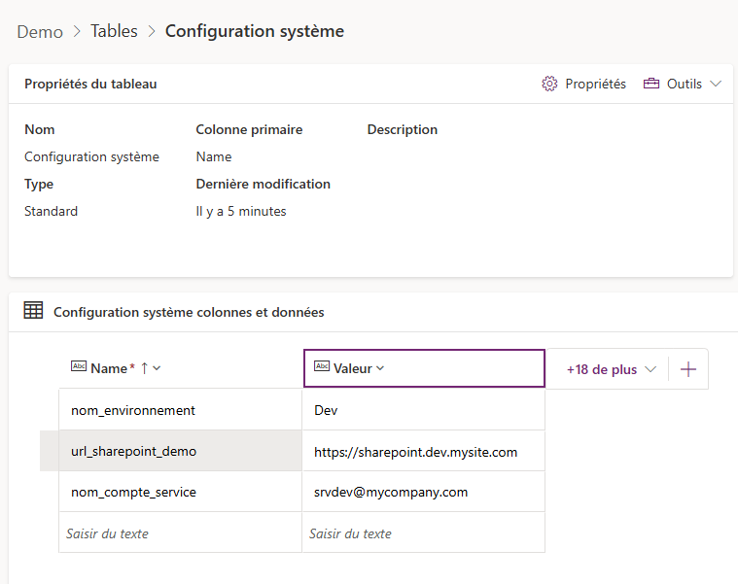The height and width of the screenshot is (584, 738).
Task: Click the Colonne primaire value Name
Action: coord(214,156)
